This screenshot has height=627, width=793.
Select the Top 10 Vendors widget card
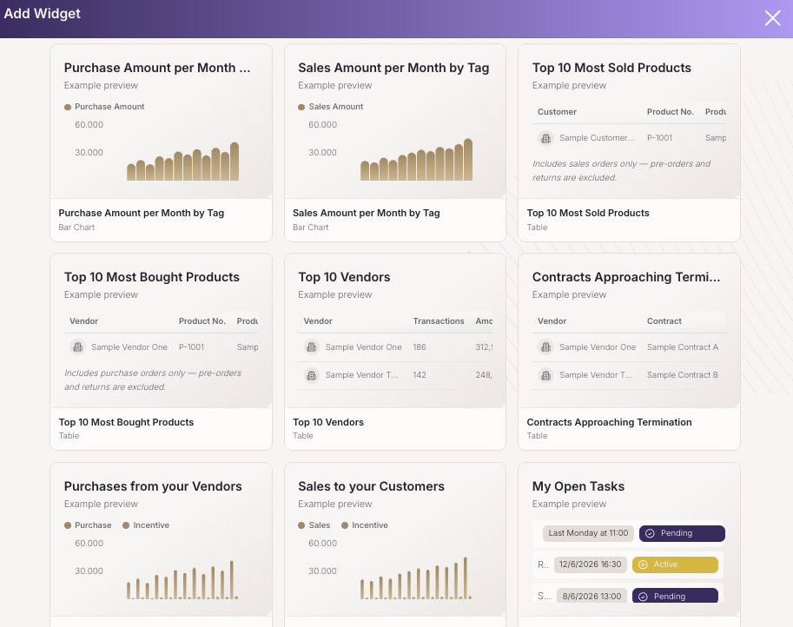(395, 352)
